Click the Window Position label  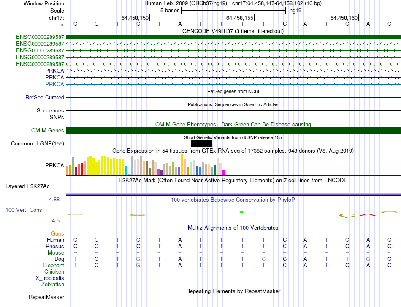pyautogui.click(x=44, y=3)
